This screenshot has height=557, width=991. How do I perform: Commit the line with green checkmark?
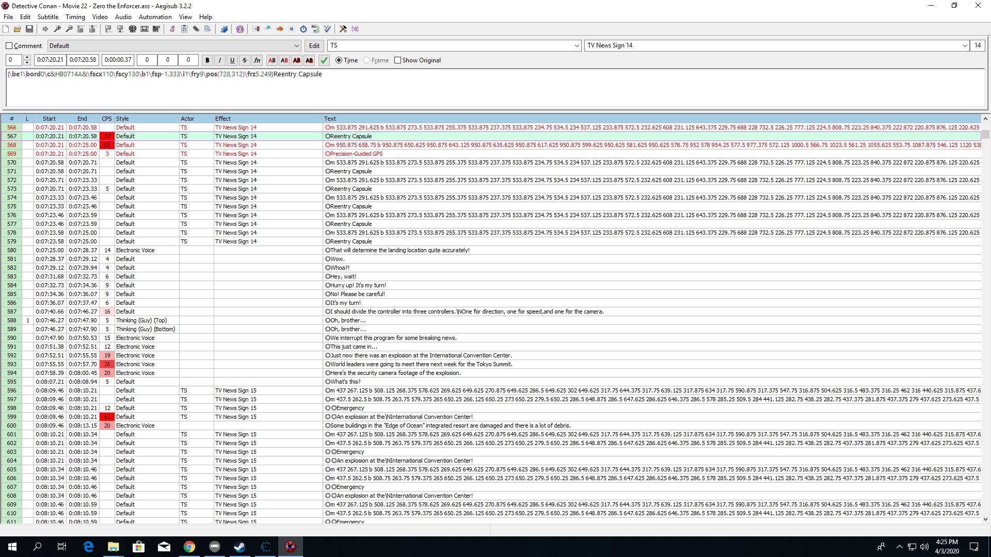coord(324,60)
